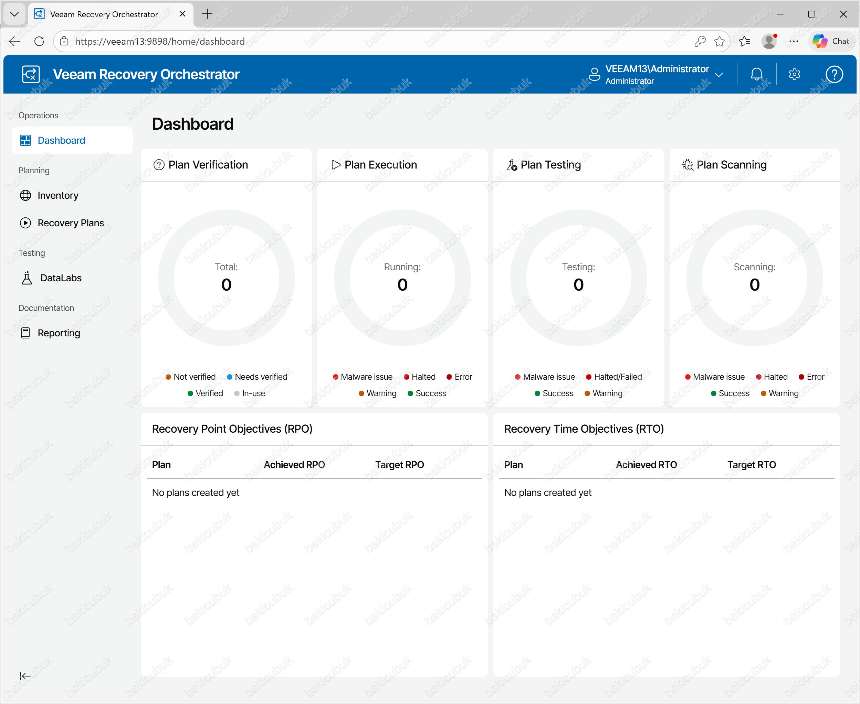Click the Veeam Recovery Orchestrator logo icon

tap(31, 74)
